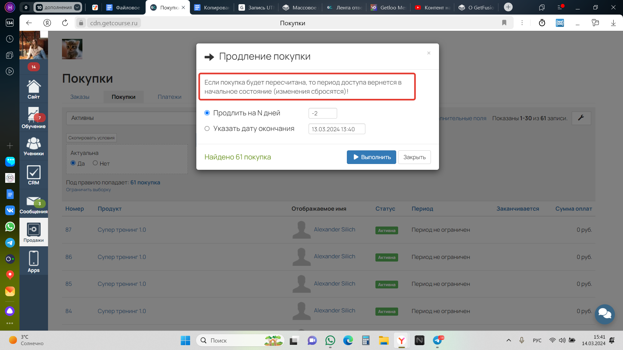Open the chat support bubble
This screenshot has width=623, height=350.
(605, 314)
